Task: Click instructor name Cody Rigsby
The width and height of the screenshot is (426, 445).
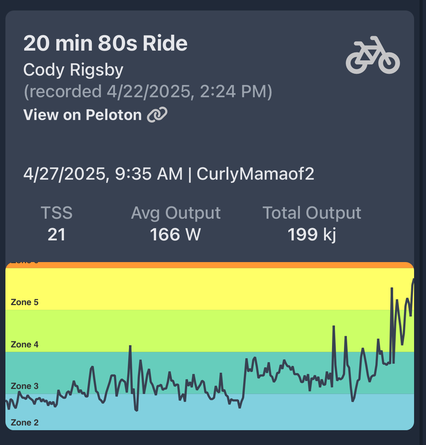Action: click(73, 70)
